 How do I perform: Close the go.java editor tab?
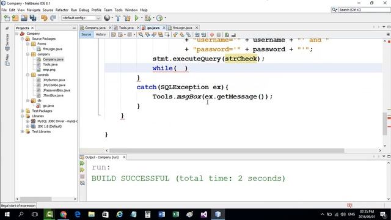(164, 28)
